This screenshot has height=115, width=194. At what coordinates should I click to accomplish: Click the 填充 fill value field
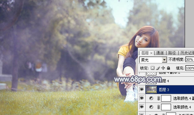pos(190,68)
